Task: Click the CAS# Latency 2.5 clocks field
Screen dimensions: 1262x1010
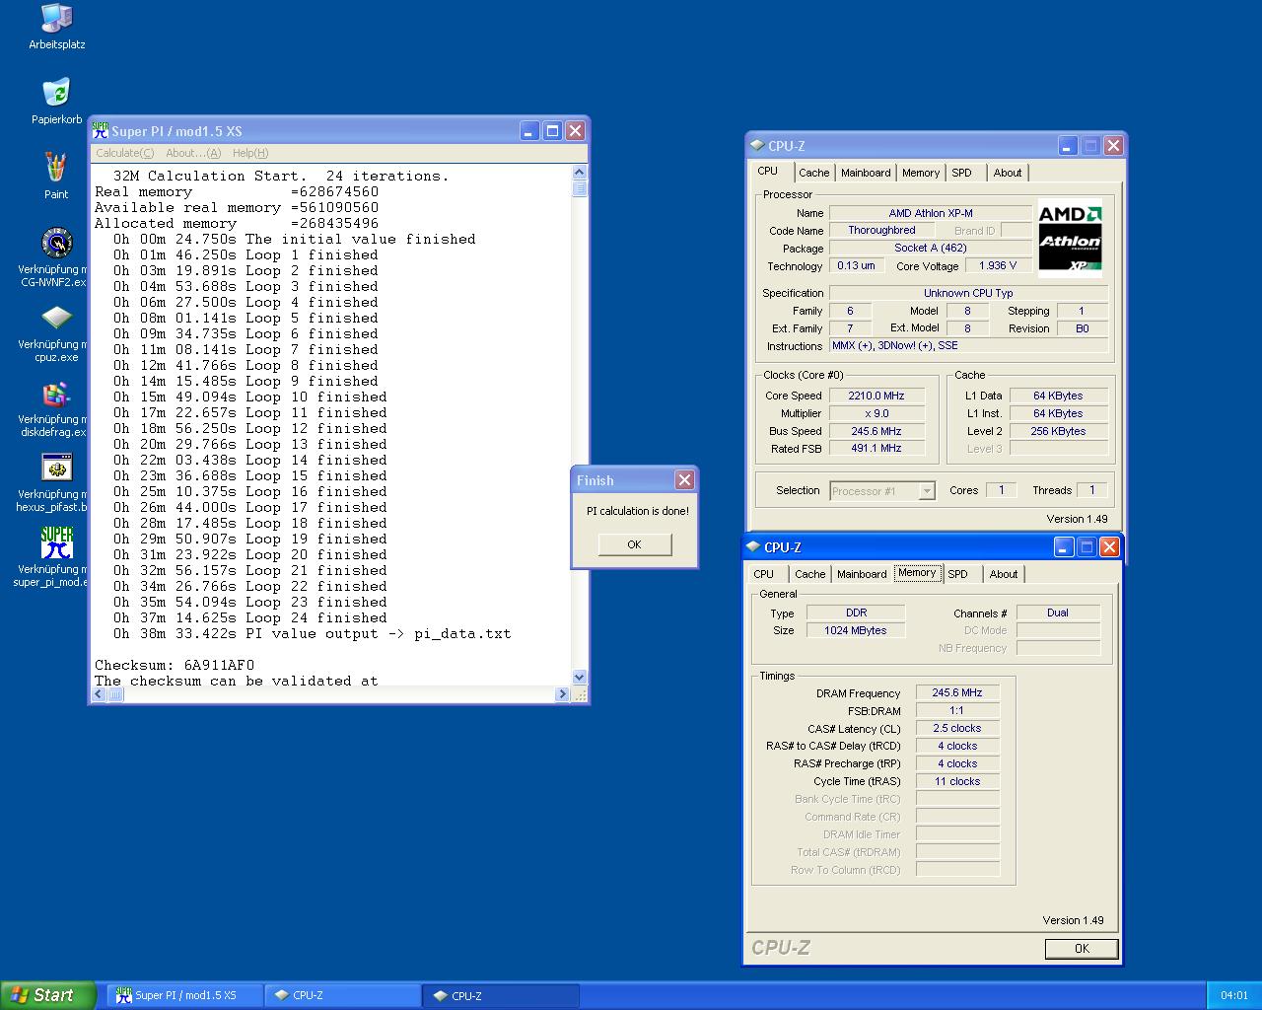Action: coord(957,728)
